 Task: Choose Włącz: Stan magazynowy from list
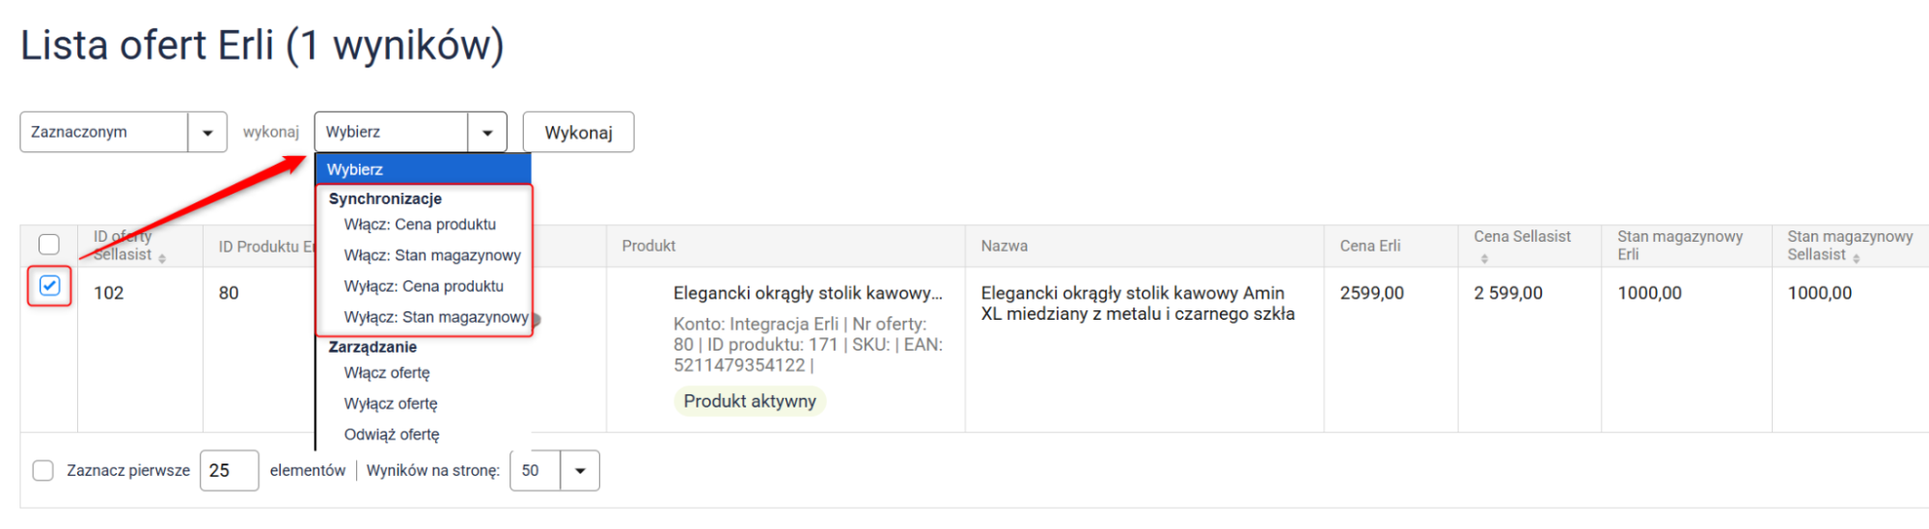[x=431, y=255]
